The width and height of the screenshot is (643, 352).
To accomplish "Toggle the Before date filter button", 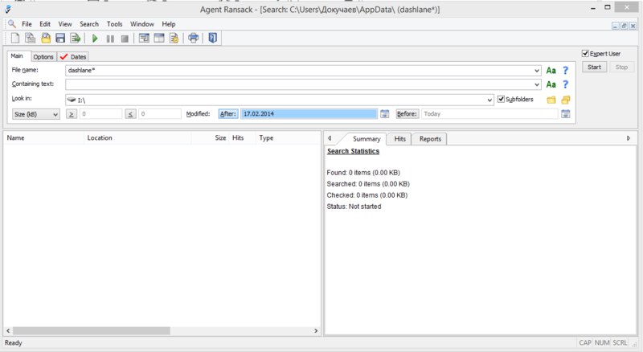I will tap(407, 114).
